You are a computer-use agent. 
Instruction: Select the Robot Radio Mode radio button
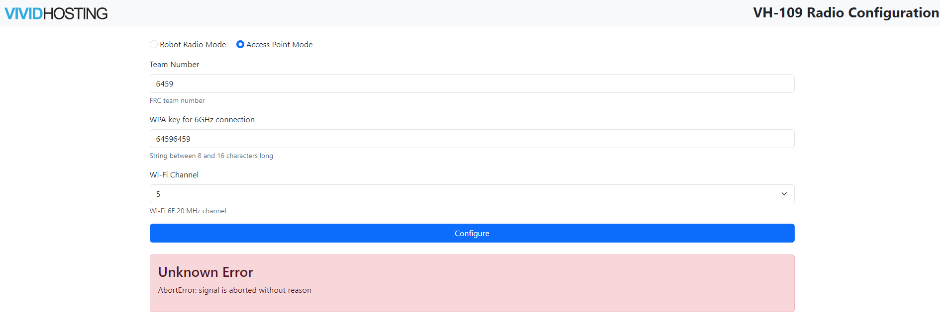[154, 44]
